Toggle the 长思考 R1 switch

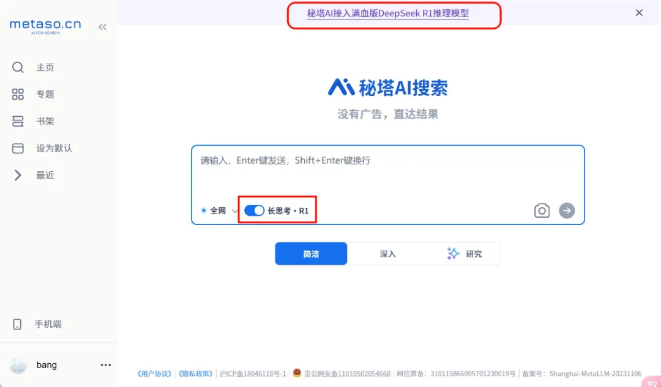click(254, 210)
